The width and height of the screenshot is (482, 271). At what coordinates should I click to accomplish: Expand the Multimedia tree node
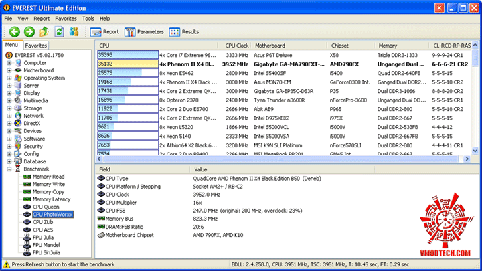point(9,101)
